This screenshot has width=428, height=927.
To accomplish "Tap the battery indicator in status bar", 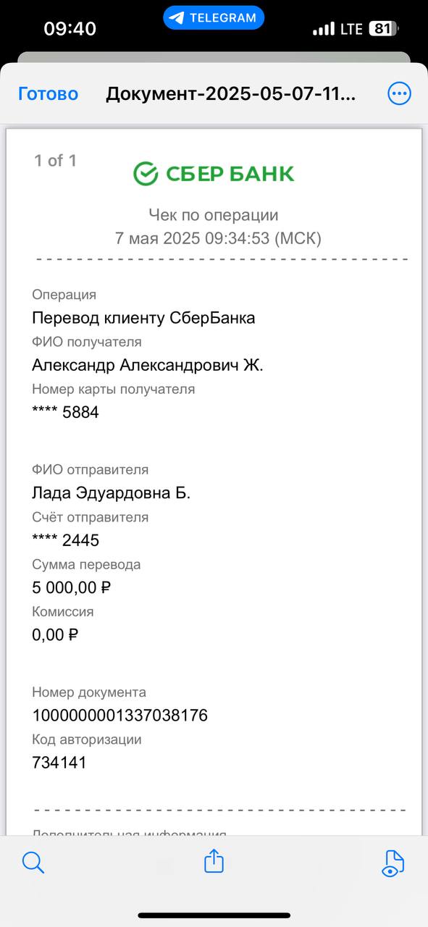I will coord(384,29).
